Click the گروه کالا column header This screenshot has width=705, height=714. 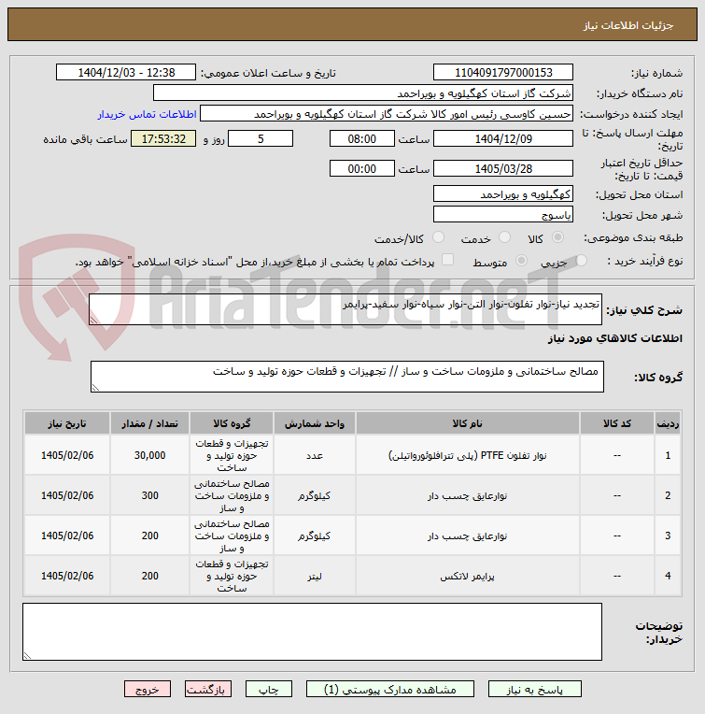(x=232, y=423)
